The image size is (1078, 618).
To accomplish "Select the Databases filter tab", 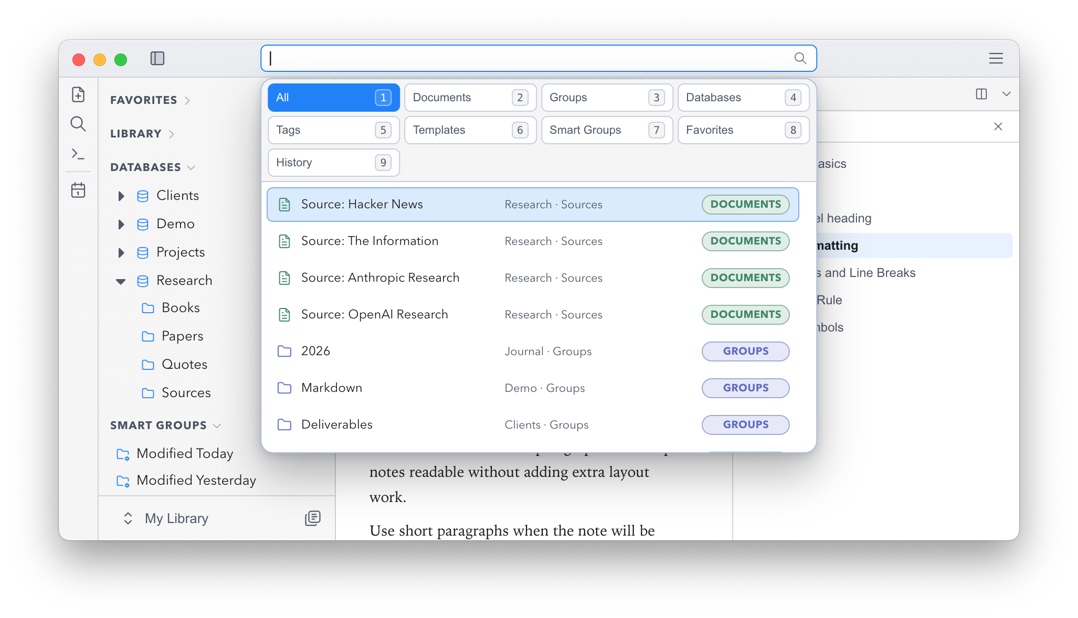I will (x=743, y=98).
